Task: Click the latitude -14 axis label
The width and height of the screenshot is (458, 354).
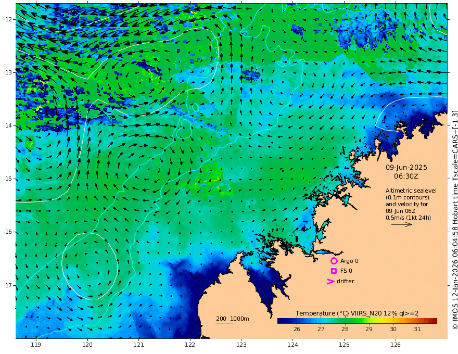Action: coord(8,125)
